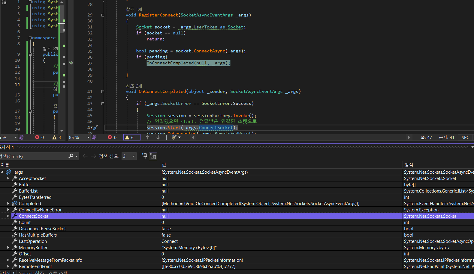Select the BytesTransferred watch row
This screenshot has width=474, height=274.
pyautogui.click(x=237, y=197)
